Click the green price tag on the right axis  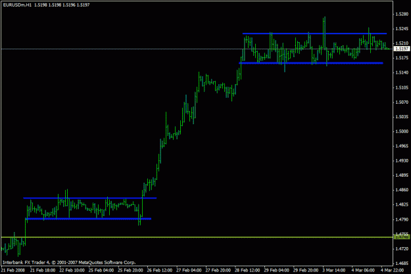(402, 237)
